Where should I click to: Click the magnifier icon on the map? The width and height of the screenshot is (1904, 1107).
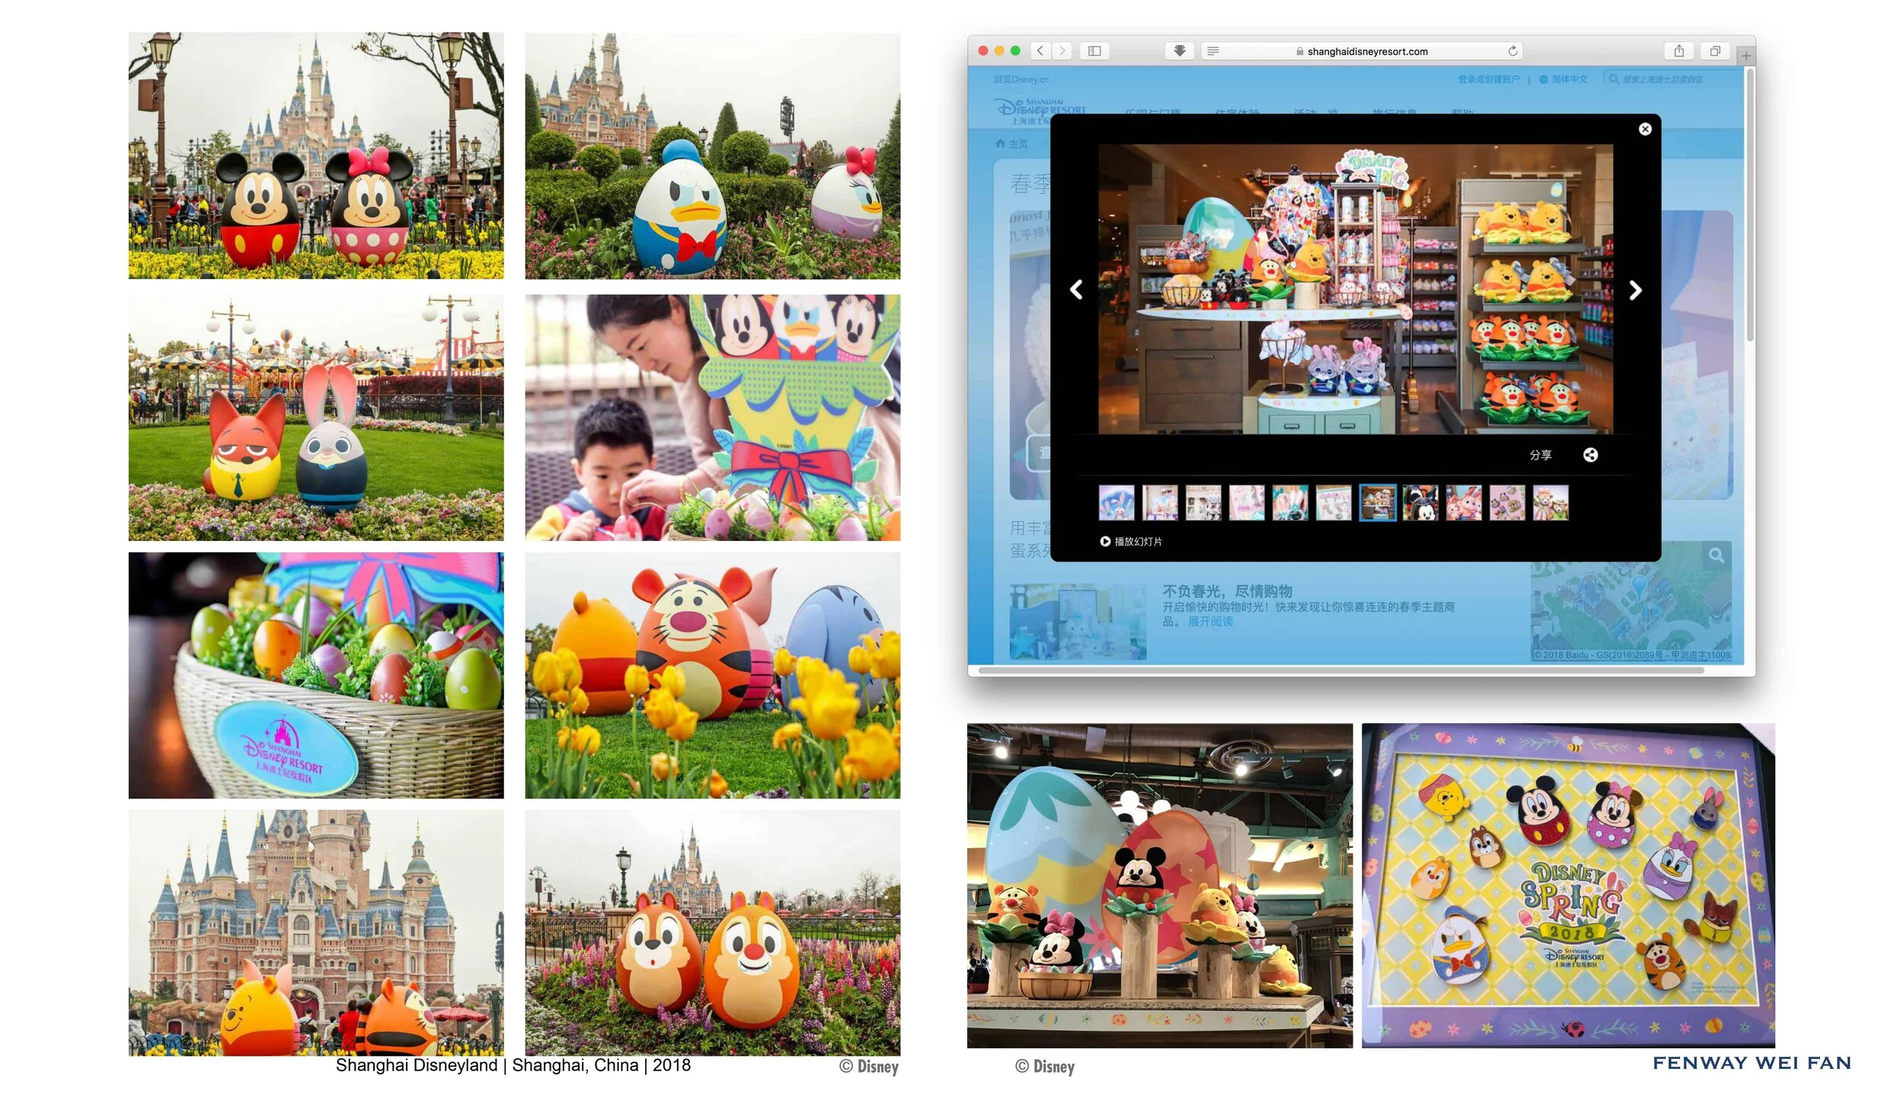1717,555
